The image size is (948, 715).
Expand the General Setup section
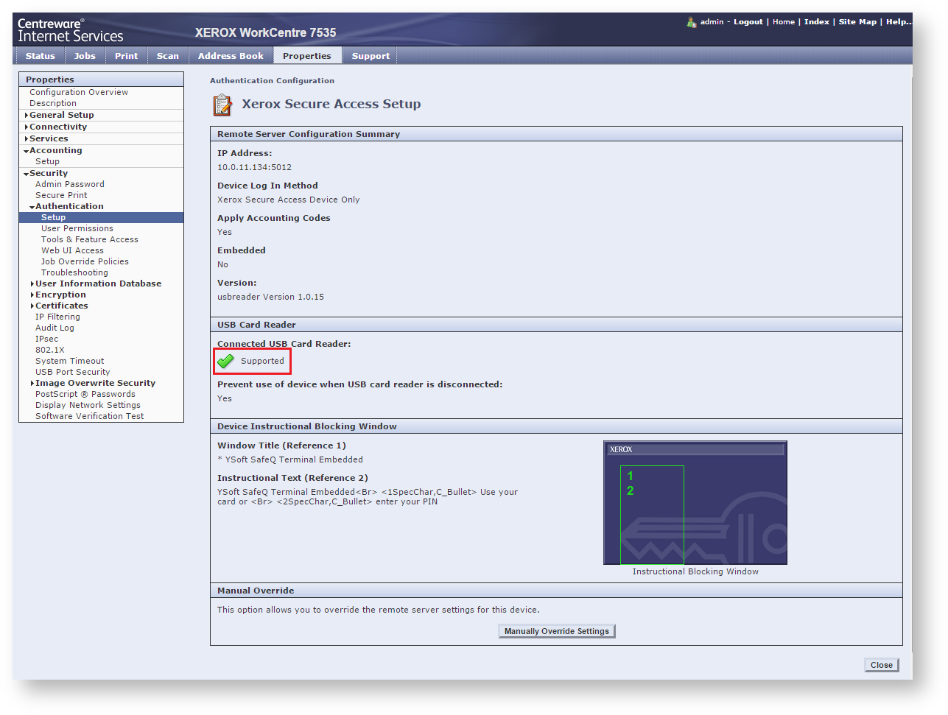(61, 115)
